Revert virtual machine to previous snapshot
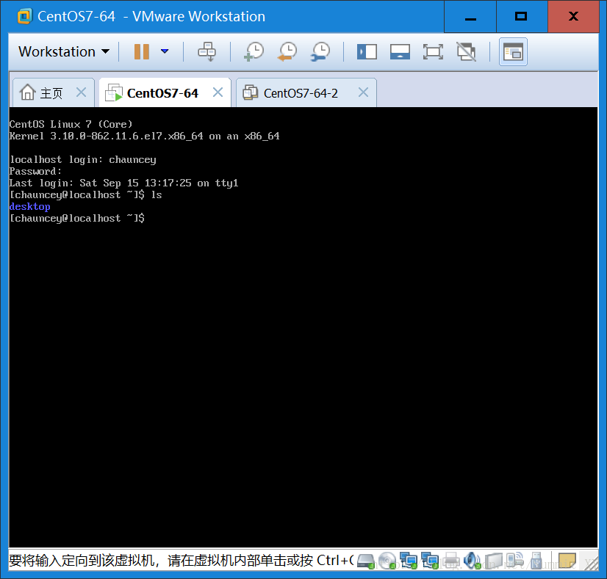 tap(287, 51)
